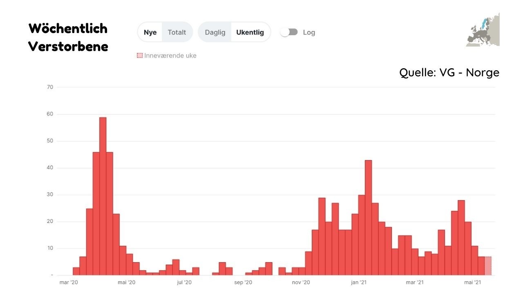The image size is (523, 294).
Task: Click the 'Quelle: VG - Norge' text
Action: tap(449, 73)
